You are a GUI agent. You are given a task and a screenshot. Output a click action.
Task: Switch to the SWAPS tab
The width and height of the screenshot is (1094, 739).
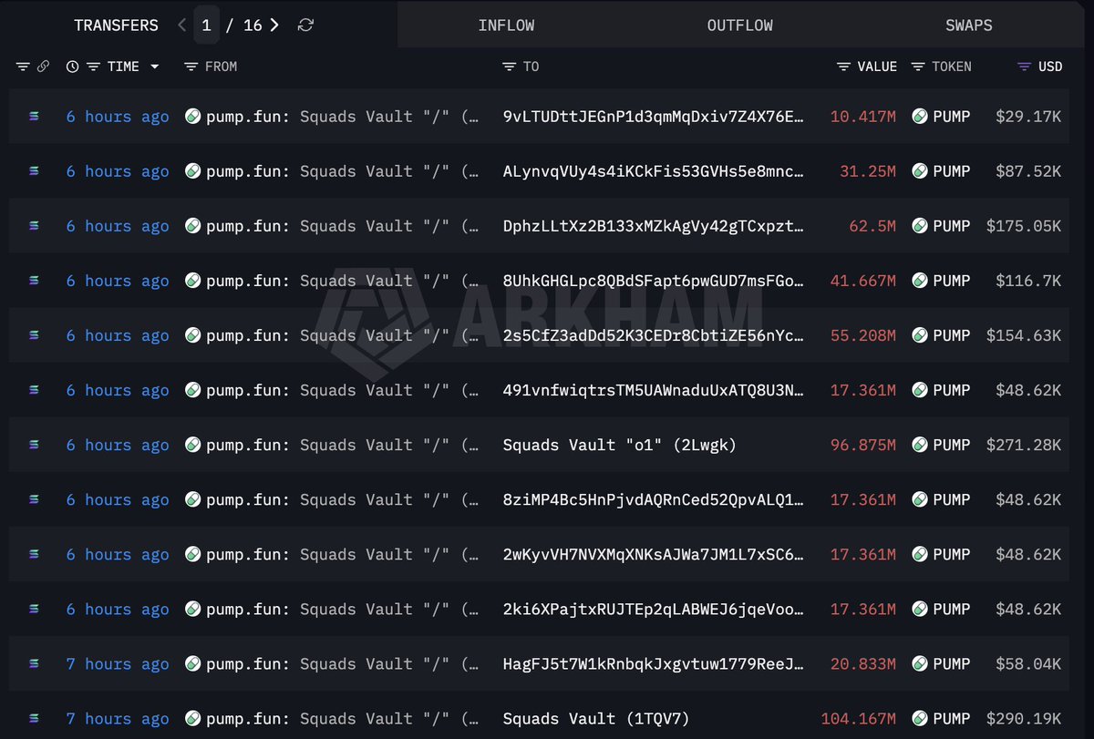(968, 26)
